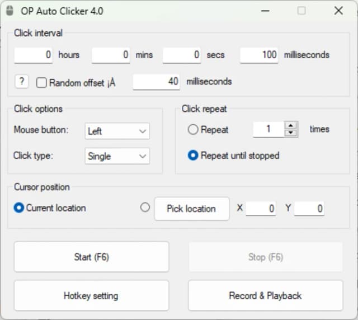This screenshot has height=320, width=358.
Task: Focus the X coordinate field
Action: [x=261, y=208]
